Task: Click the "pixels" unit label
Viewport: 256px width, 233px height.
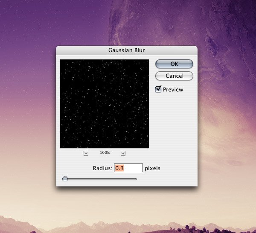Action: point(153,168)
